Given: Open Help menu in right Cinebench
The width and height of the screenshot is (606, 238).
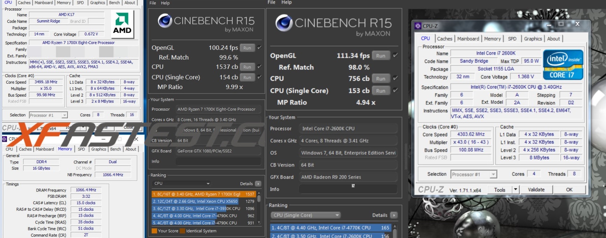Looking at the screenshot, I should pos(287,2).
